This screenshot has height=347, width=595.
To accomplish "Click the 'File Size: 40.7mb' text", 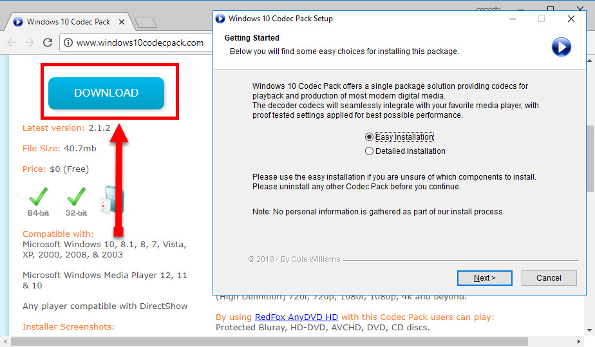I will [59, 148].
